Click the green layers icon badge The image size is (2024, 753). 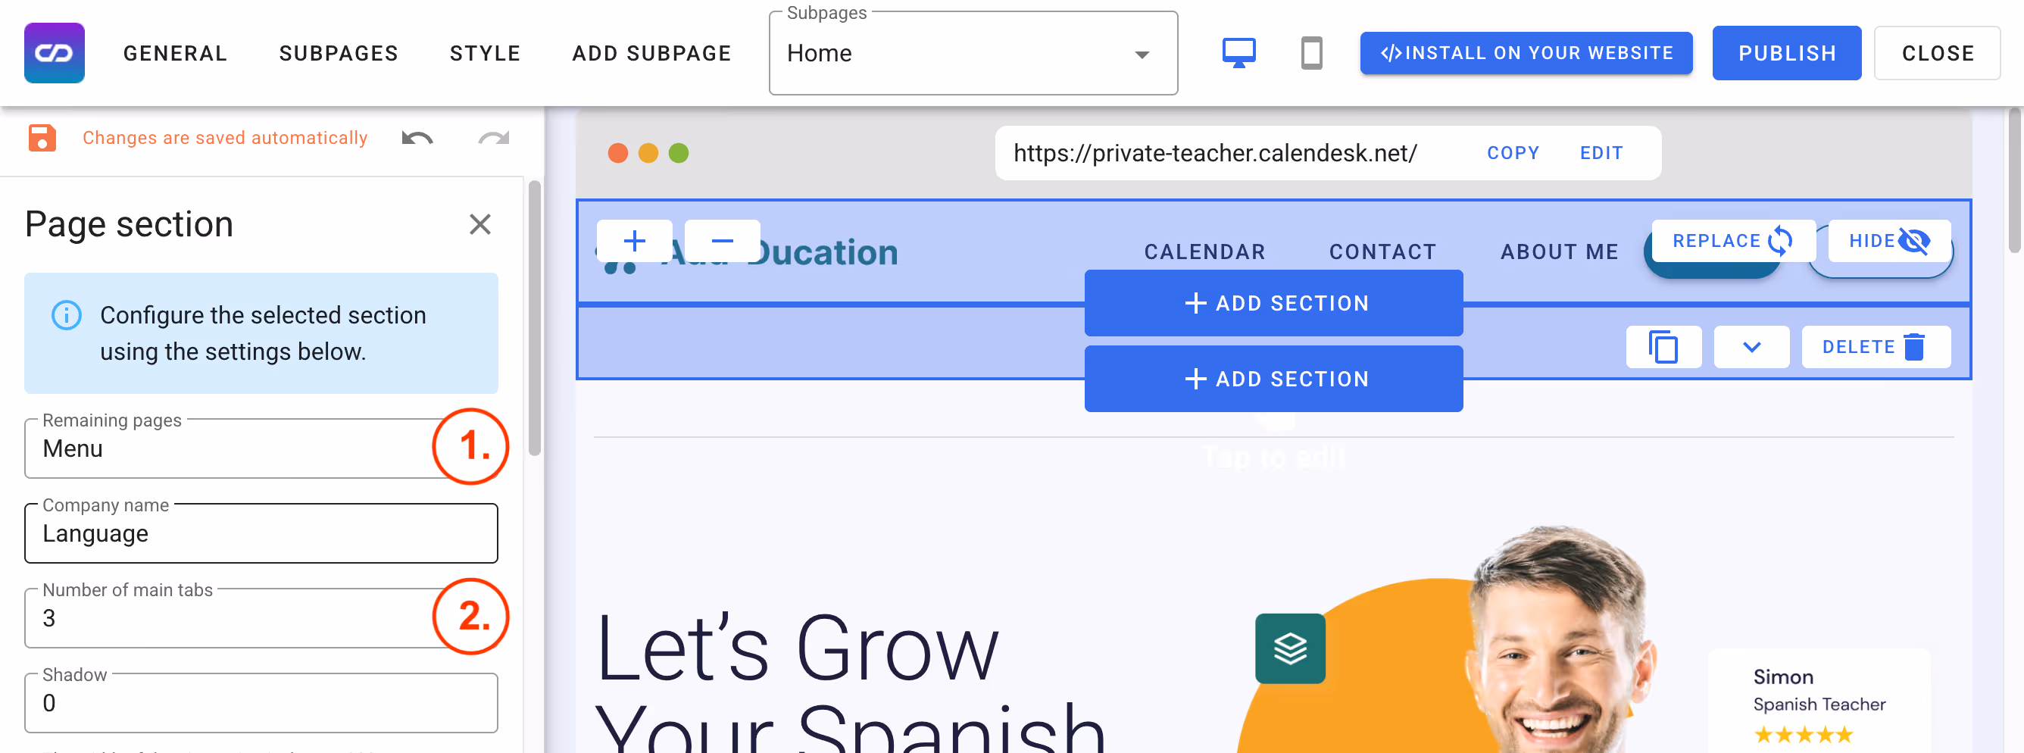[x=1289, y=648]
